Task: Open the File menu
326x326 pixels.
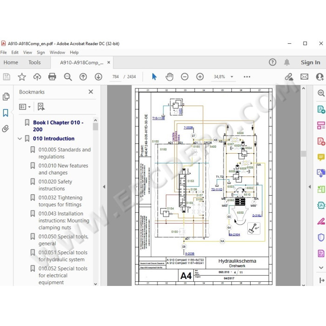Action: [x=4, y=52]
